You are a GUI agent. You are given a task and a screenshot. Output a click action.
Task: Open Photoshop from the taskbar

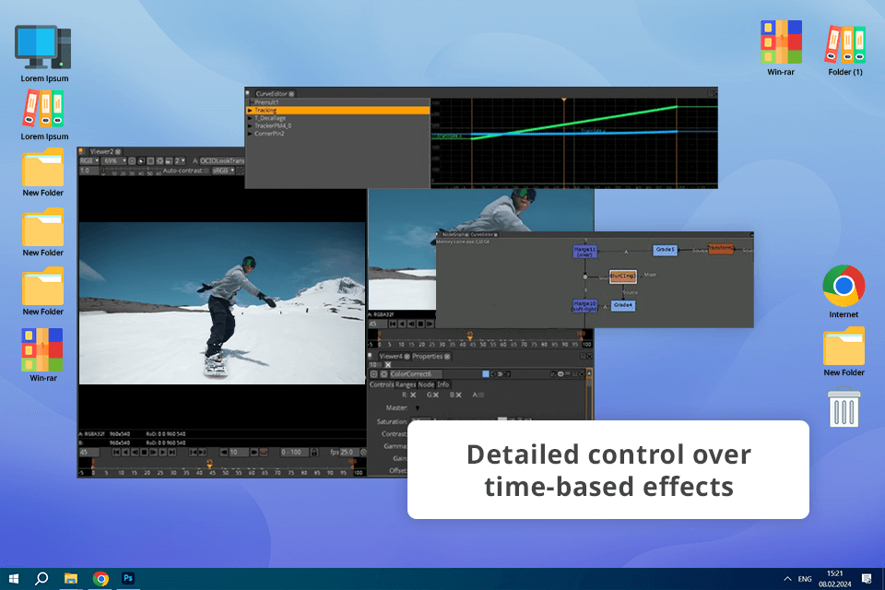pyautogui.click(x=128, y=578)
